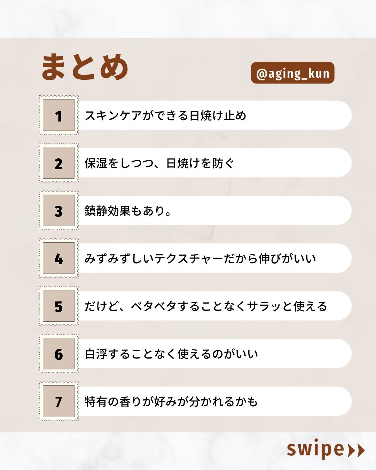
Task: Click the double chevron arrows beside swipe
Action: click(356, 450)
